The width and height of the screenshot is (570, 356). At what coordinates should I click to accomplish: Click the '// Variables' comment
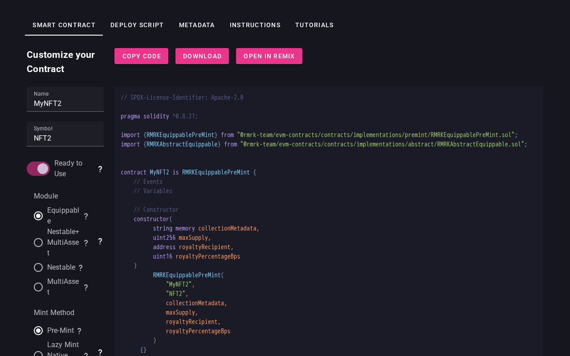coord(153,191)
